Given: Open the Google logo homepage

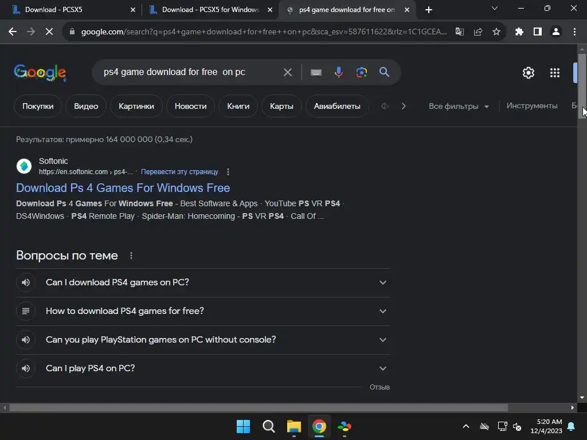Looking at the screenshot, I should point(40,73).
